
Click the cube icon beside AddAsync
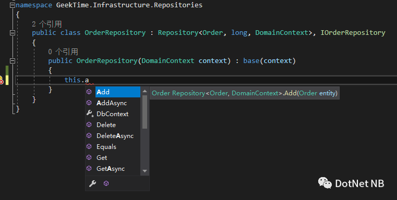coord(89,103)
